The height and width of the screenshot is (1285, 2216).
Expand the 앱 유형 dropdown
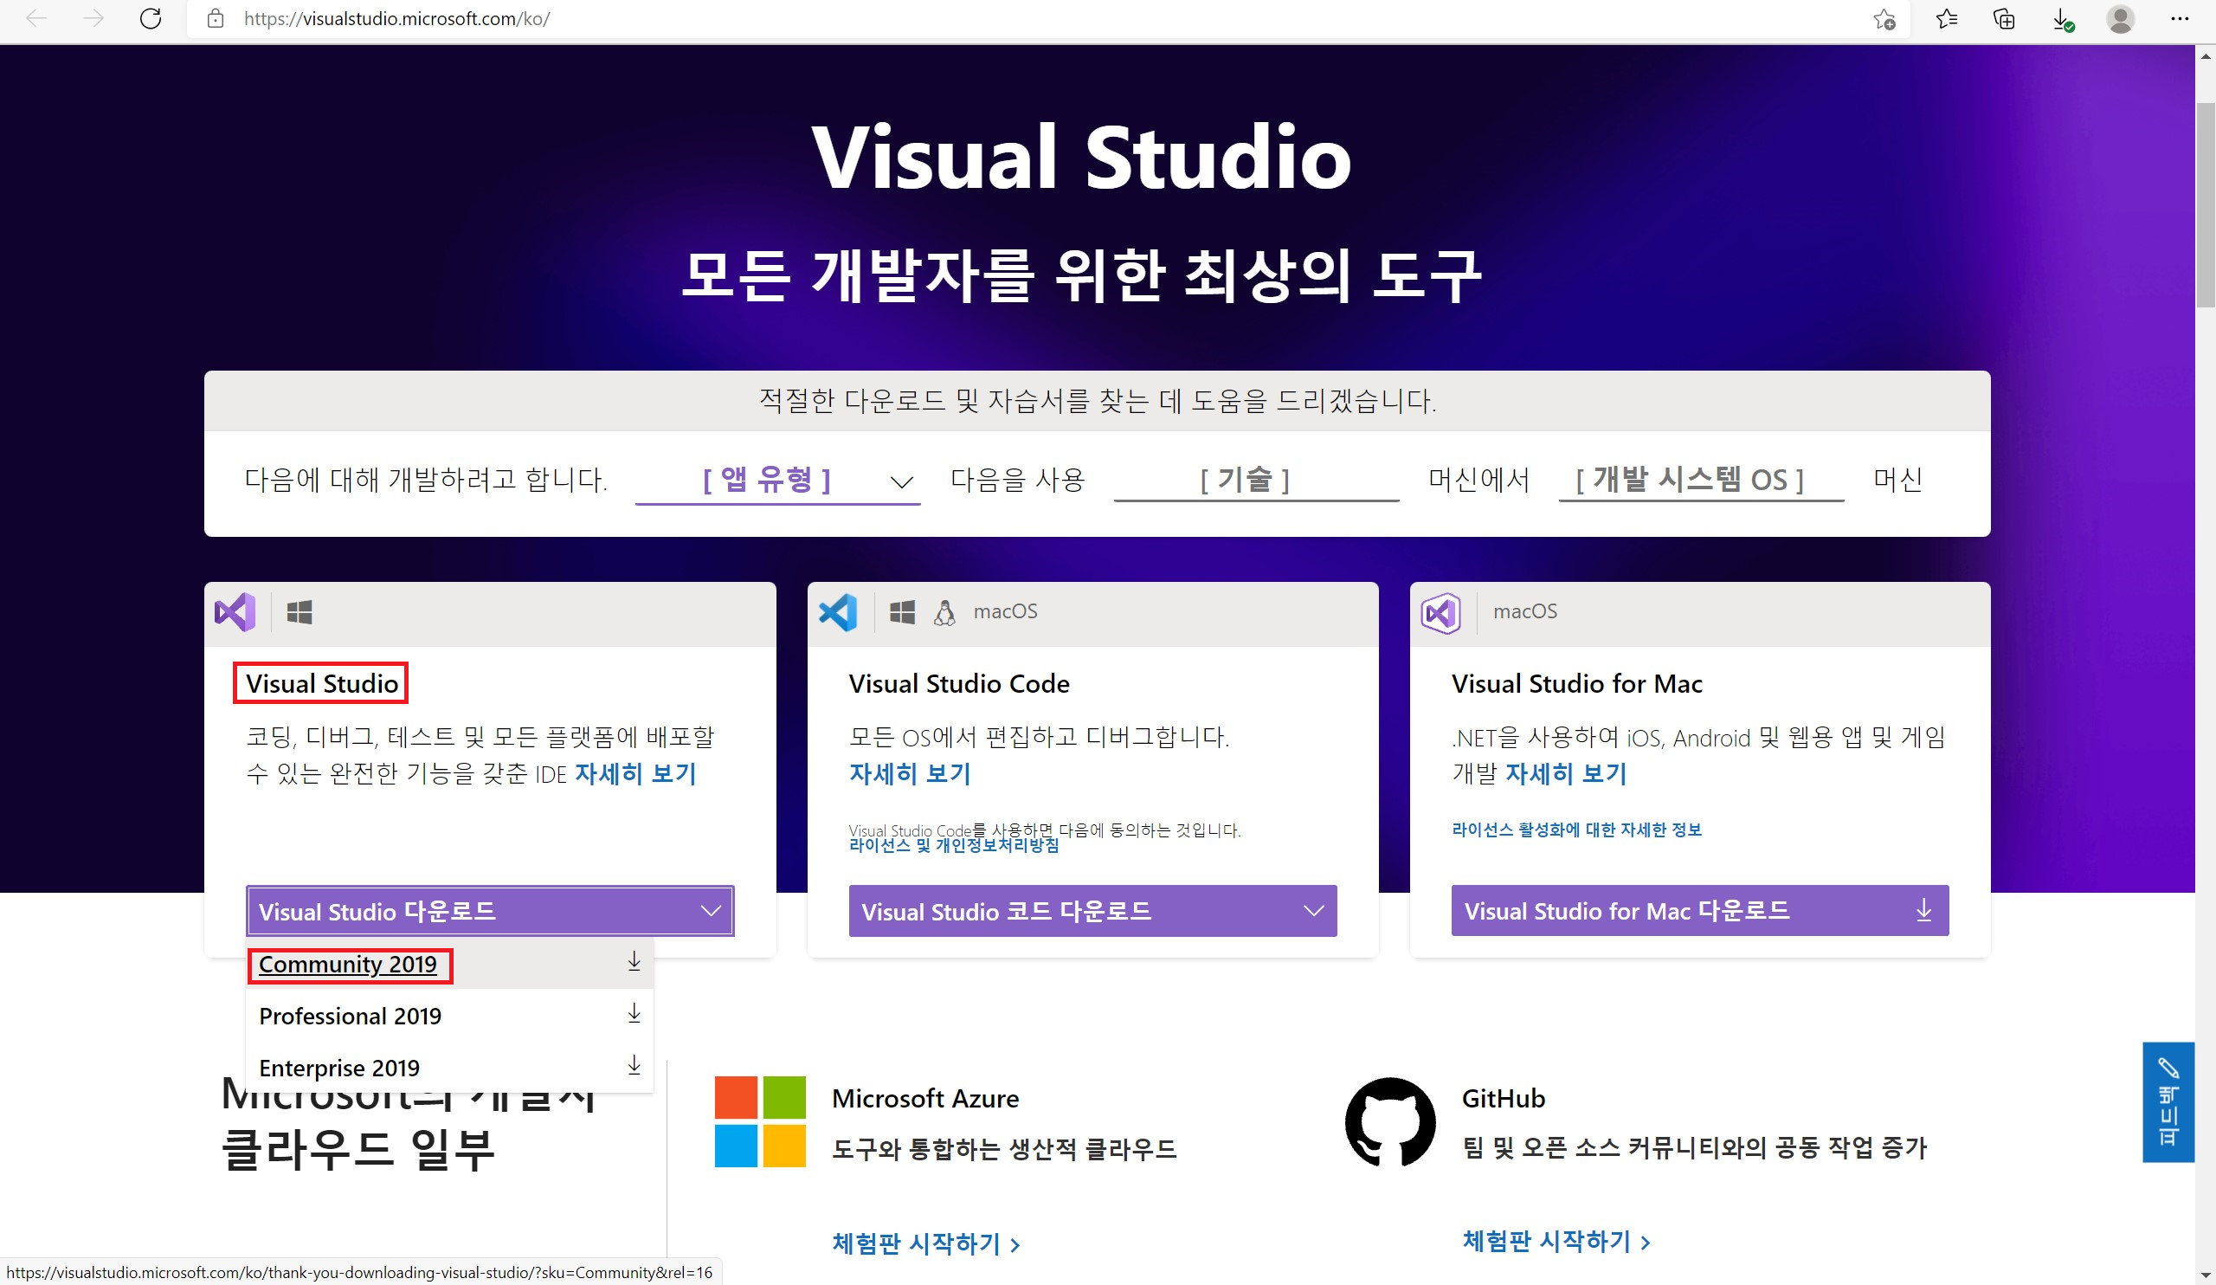777,481
